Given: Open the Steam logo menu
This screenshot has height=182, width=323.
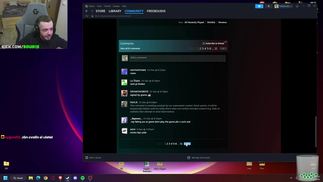Looking at the screenshot, I should click(x=86, y=6).
